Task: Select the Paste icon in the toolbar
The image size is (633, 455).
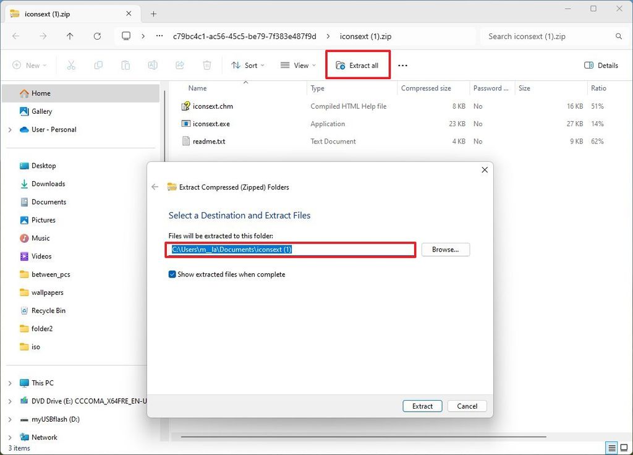Action: tap(125, 65)
